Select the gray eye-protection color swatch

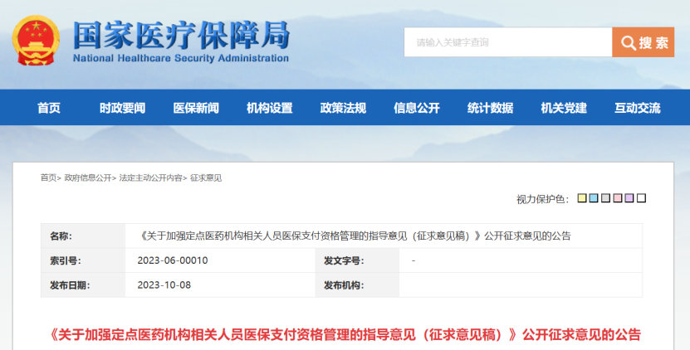(605, 198)
